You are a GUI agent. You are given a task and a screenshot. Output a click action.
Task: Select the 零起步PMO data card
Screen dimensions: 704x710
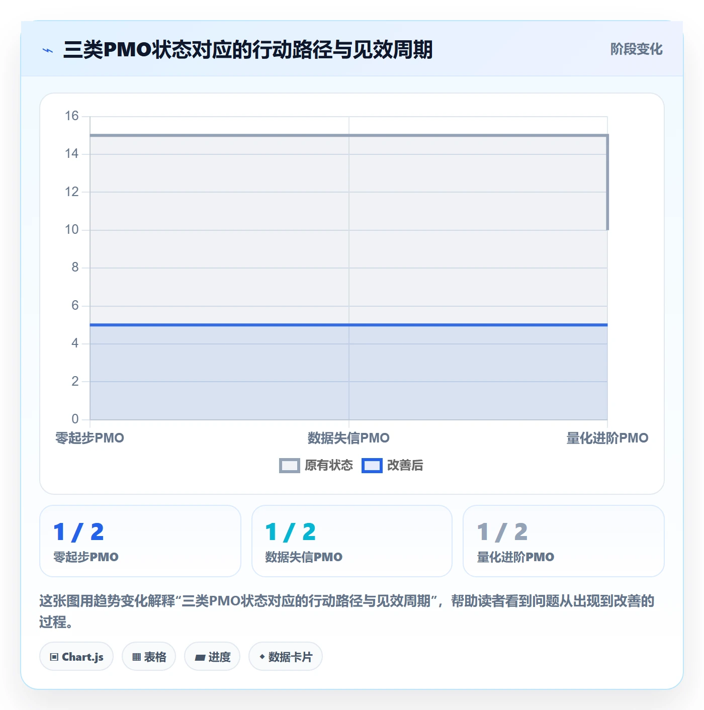tap(140, 541)
